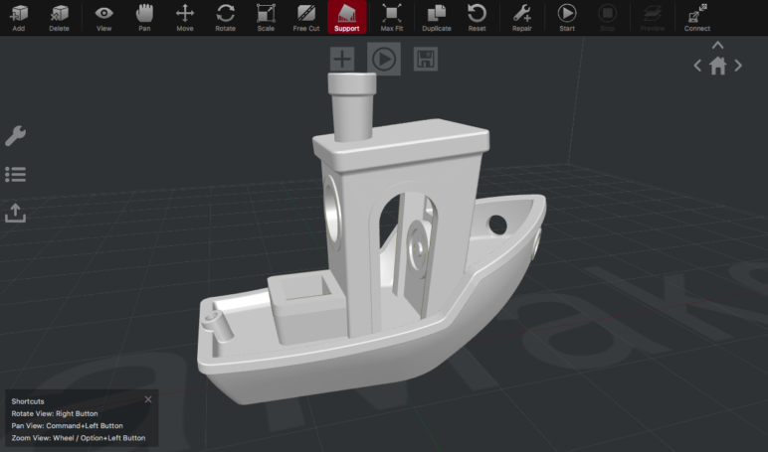Close the Shortcuts hint panel
Image resolution: width=768 pixels, height=452 pixels.
click(148, 399)
